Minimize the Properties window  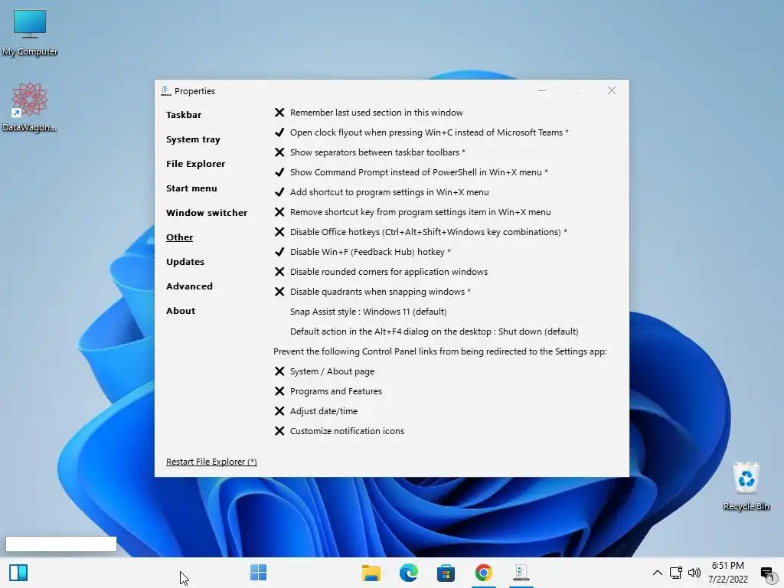542,90
